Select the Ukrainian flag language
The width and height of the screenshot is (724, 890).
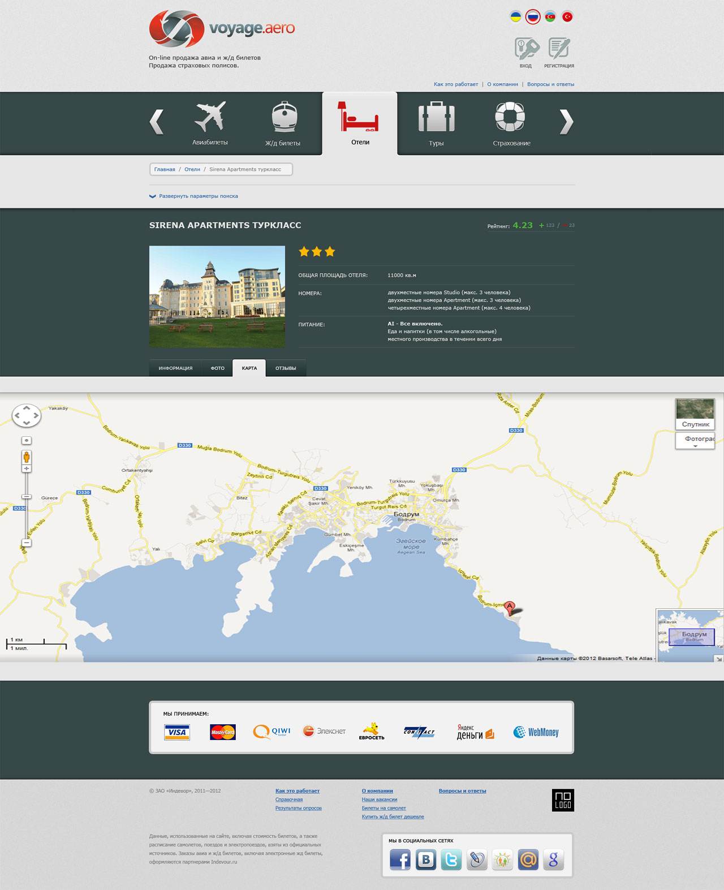pyautogui.click(x=516, y=17)
